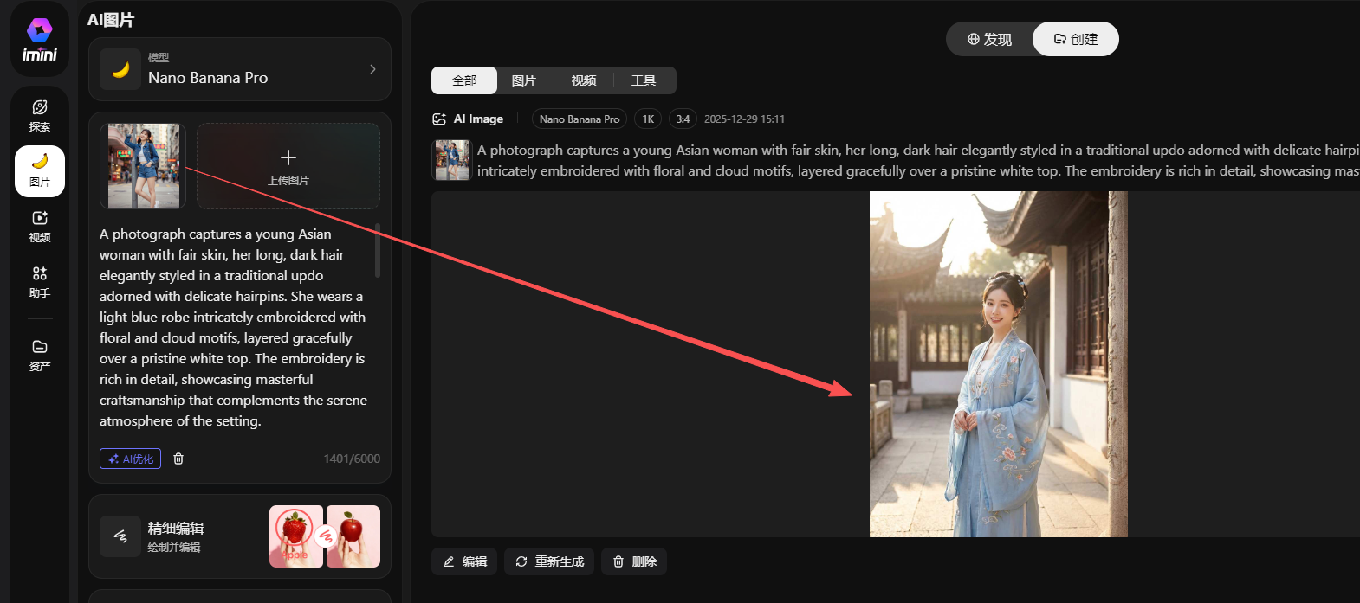Click the imini logo icon
1360x603 pixels.
point(40,31)
